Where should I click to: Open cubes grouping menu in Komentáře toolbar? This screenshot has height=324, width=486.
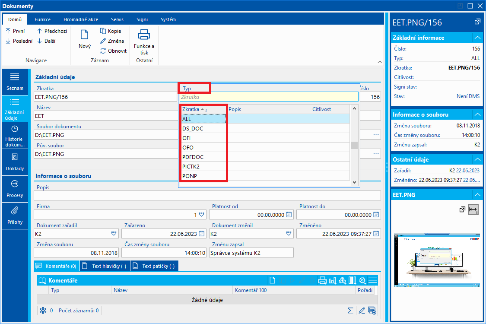[x=343, y=281]
